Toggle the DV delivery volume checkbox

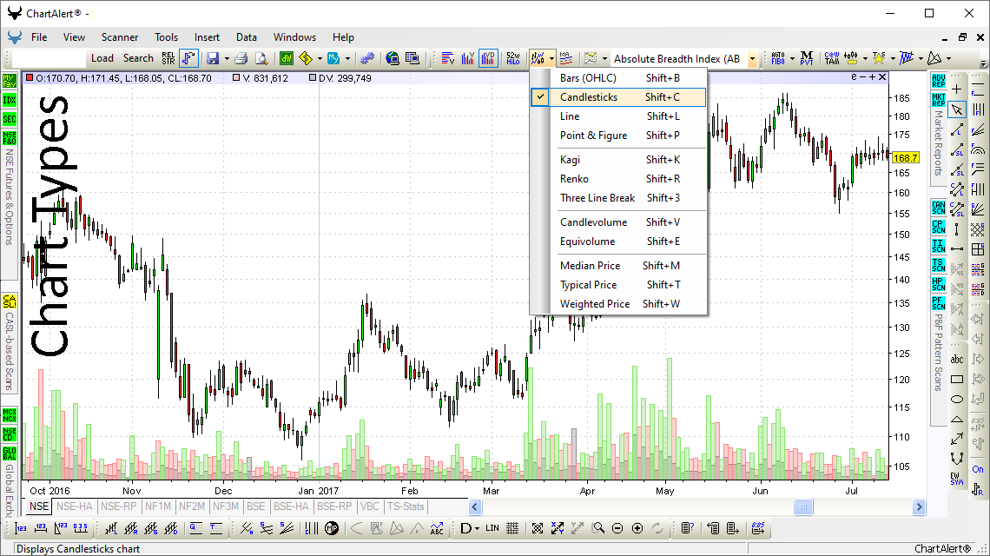click(x=313, y=77)
